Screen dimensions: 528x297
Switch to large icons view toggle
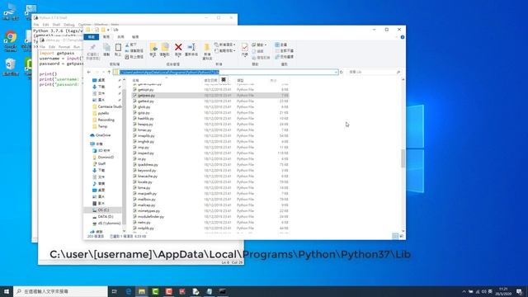click(402, 236)
